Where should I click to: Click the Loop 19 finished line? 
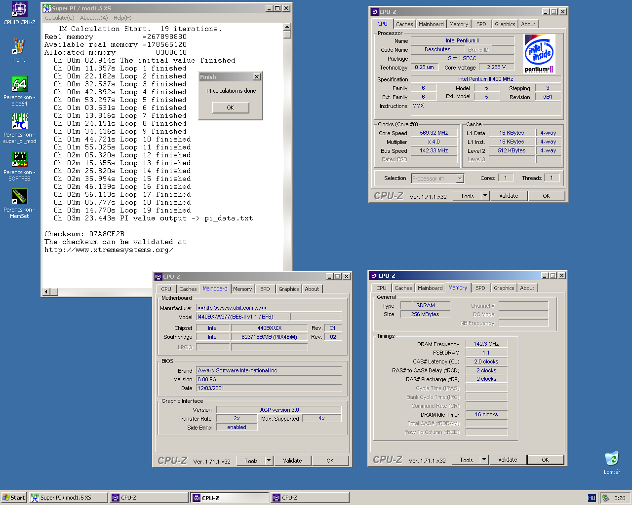pos(122,211)
